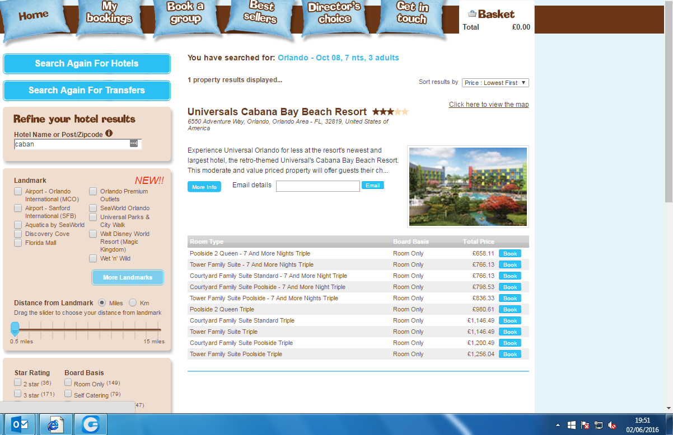Viewport: 673px width, 435px height.
Task: Click the More Info button
Action: pyautogui.click(x=204, y=187)
